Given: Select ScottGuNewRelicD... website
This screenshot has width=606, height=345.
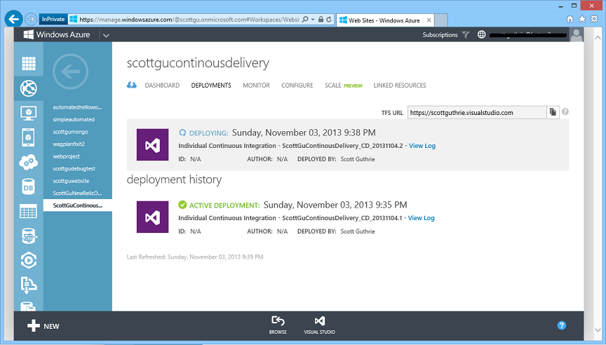Looking at the screenshot, I should (x=77, y=193).
